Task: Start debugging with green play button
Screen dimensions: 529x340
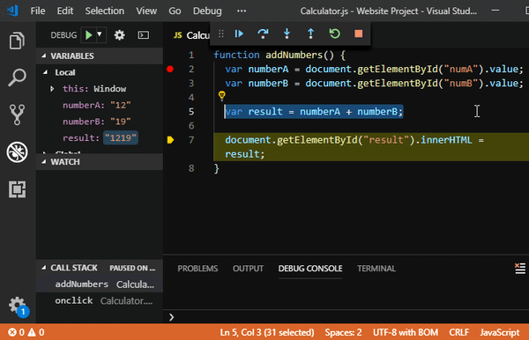Action: pos(88,35)
